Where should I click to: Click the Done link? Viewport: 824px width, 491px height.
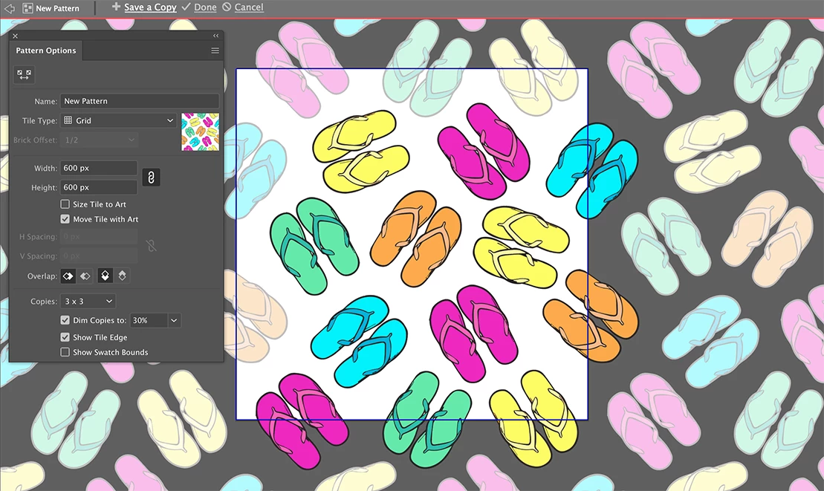pyautogui.click(x=205, y=7)
